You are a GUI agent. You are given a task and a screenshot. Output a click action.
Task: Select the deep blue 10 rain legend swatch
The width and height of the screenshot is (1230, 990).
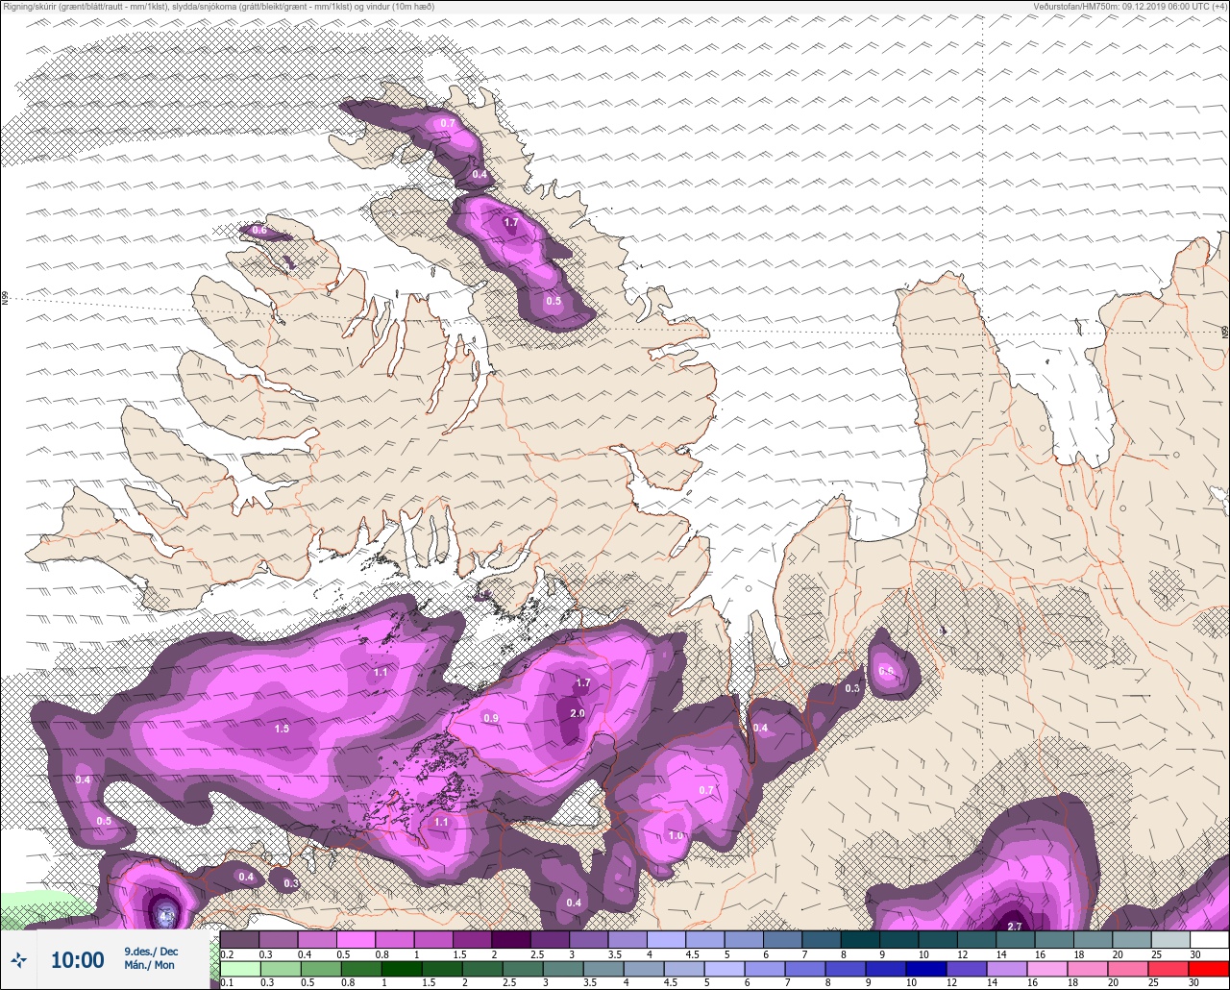[x=925, y=969]
